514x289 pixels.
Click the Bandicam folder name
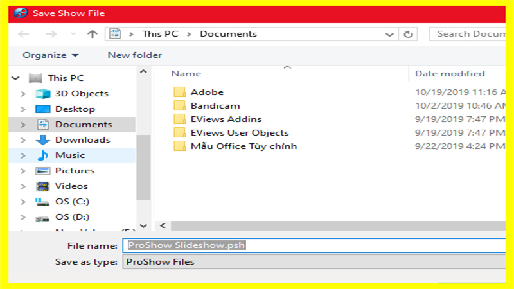(x=215, y=105)
